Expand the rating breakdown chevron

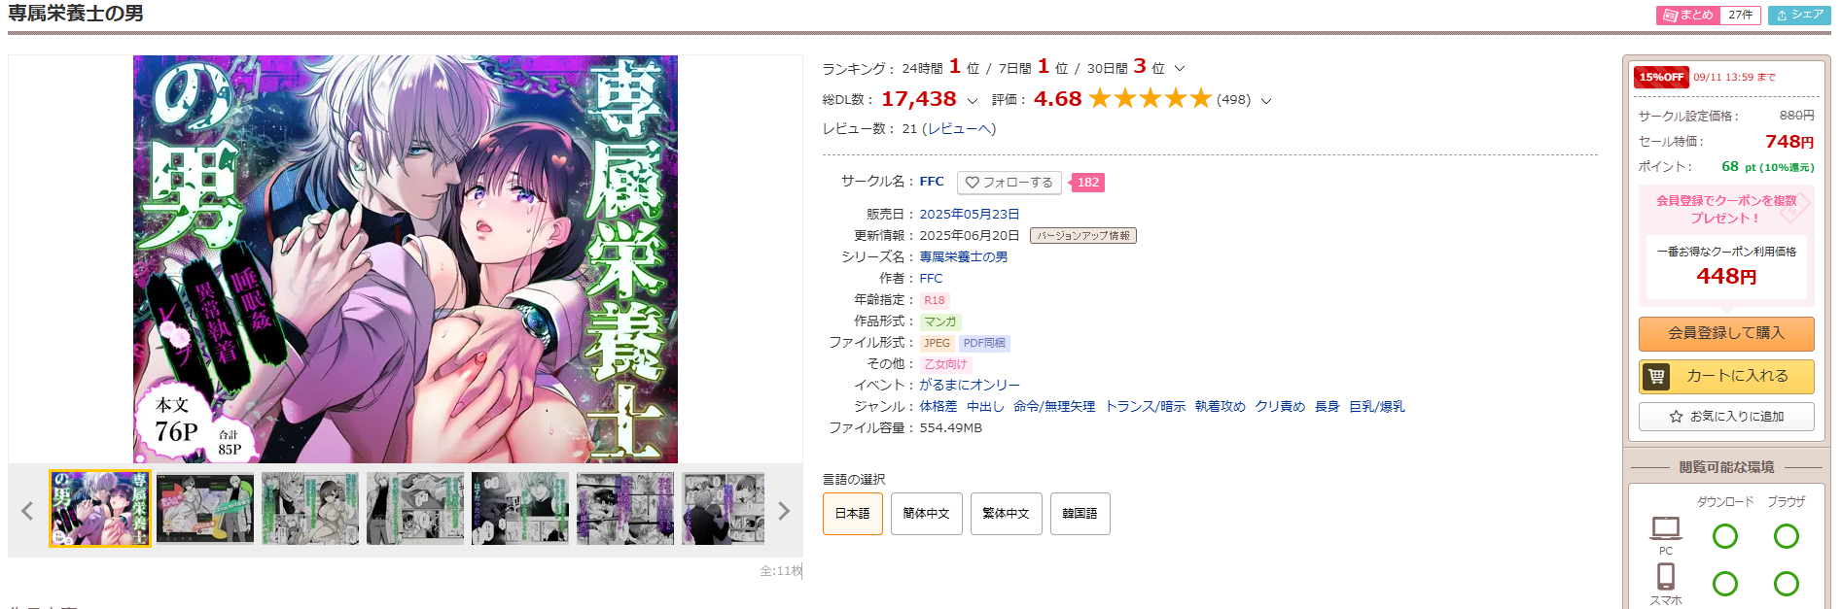point(1266,100)
